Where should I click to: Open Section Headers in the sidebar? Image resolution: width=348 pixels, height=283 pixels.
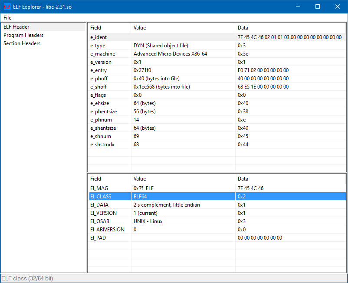tap(22, 43)
